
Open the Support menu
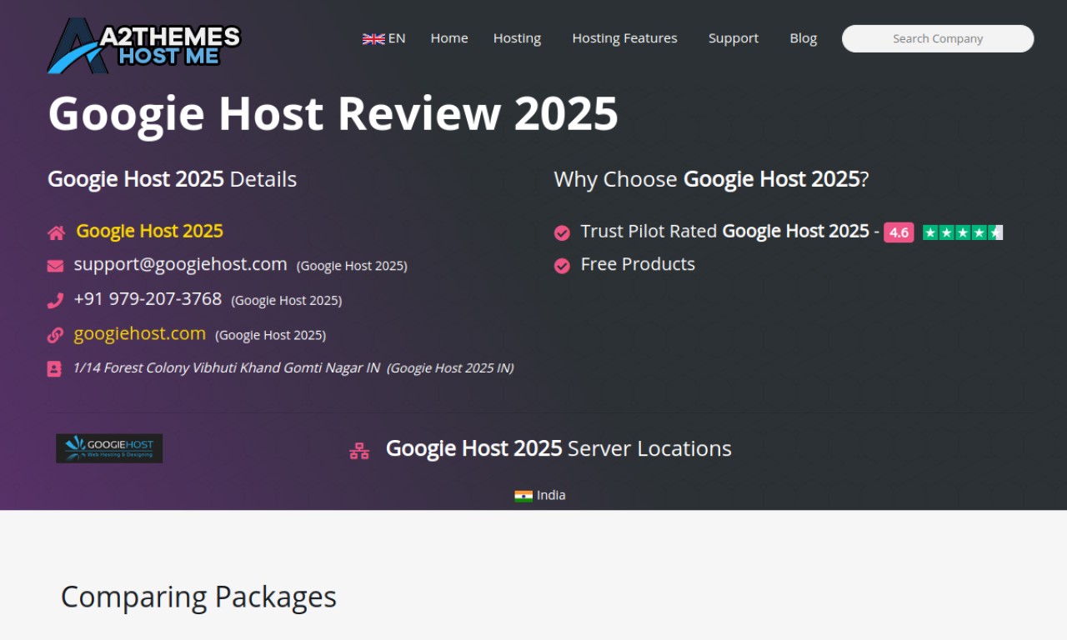tap(734, 38)
